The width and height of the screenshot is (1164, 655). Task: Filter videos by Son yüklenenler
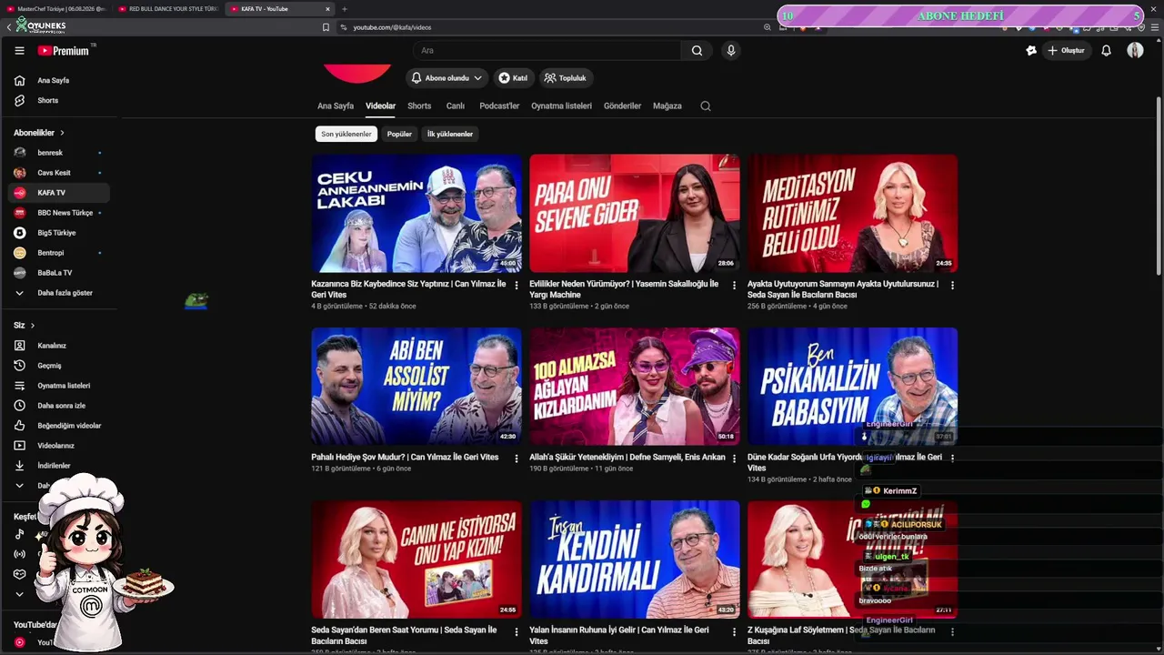tap(346, 134)
